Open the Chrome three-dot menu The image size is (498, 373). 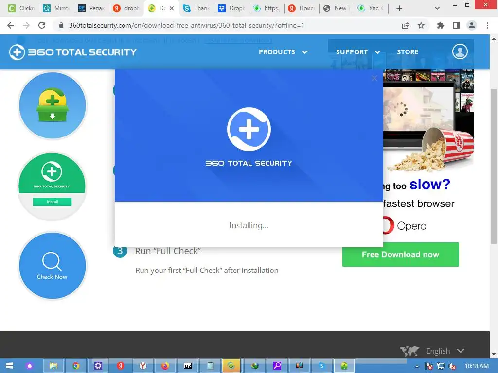coord(487,25)
